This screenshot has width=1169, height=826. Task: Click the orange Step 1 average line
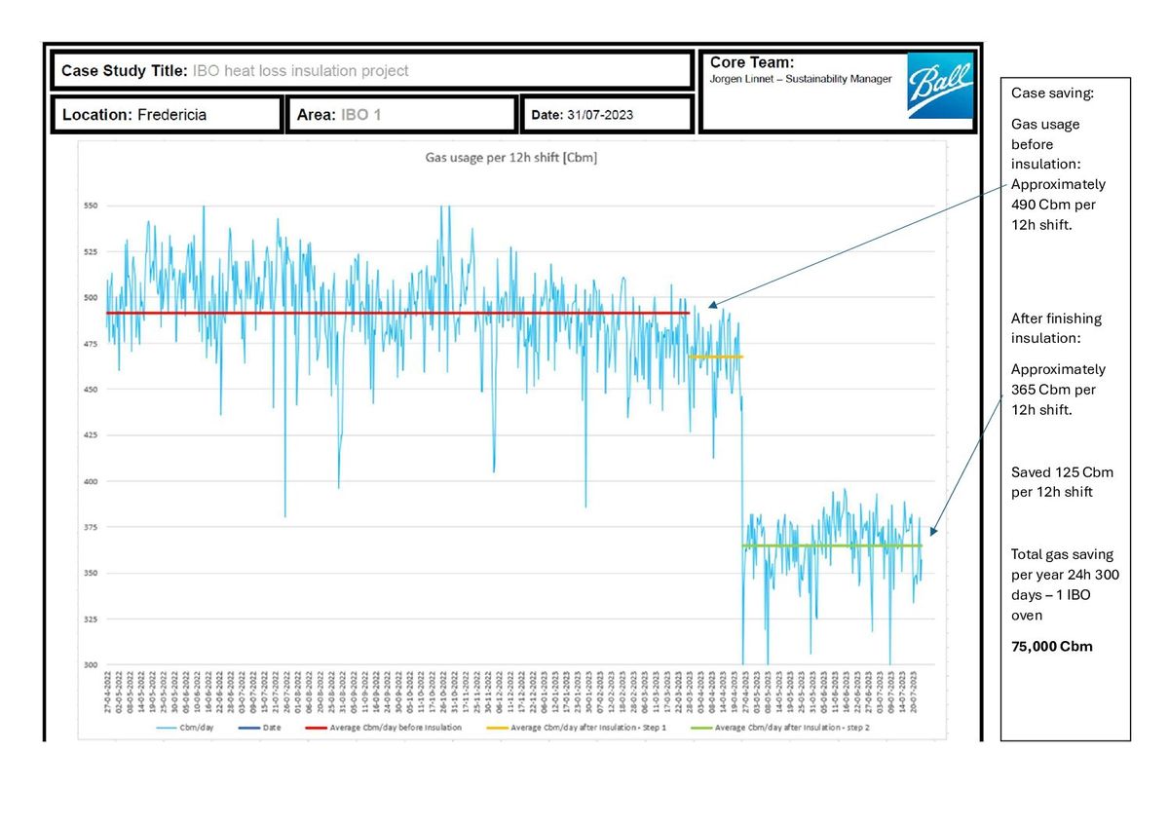[716, 357]
